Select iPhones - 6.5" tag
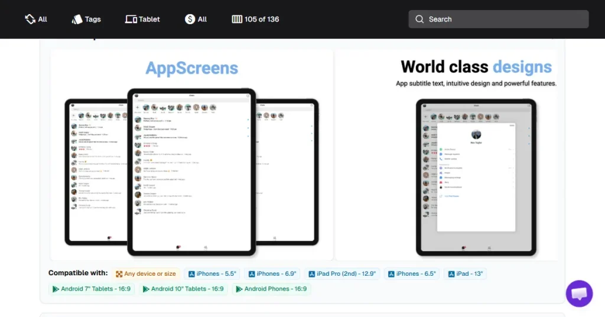The height and width of the screenshot is (317, 605). 412,274
